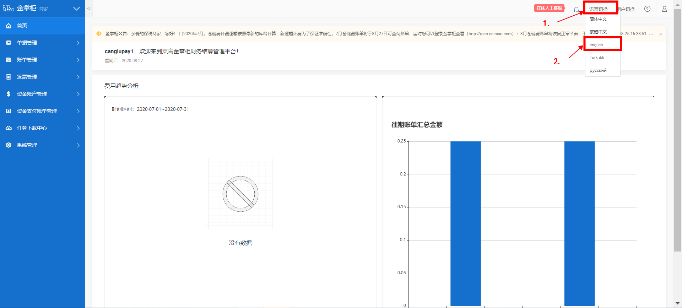Click the 单据管理 sidebar icon

click(x=9, y=43)
